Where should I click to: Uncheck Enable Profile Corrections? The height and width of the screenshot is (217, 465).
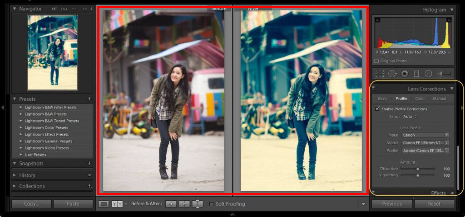click(x=377, y=109)
